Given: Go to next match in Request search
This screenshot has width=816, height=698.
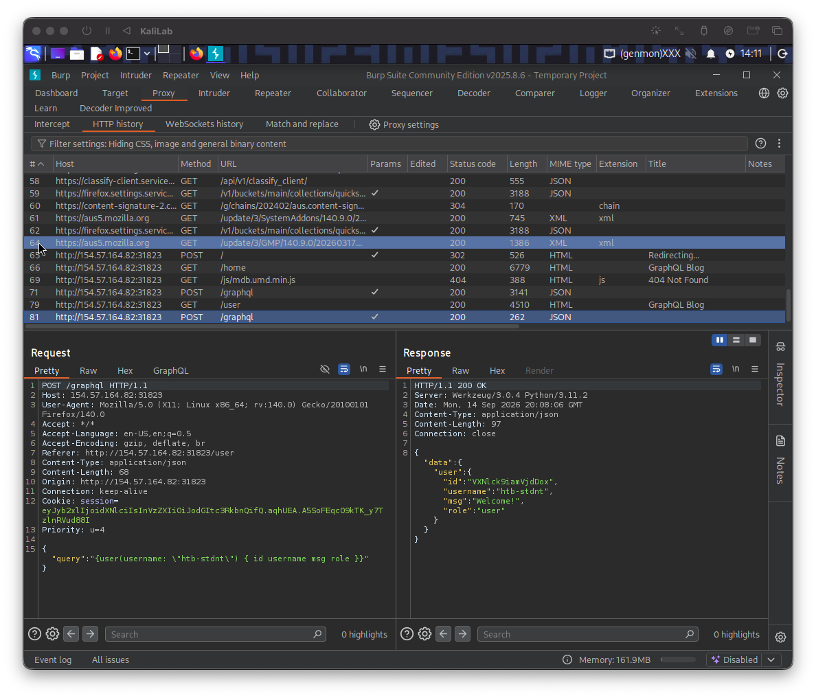Looking at the screenshot, I should pyautogui.click(x=90, y=634).
